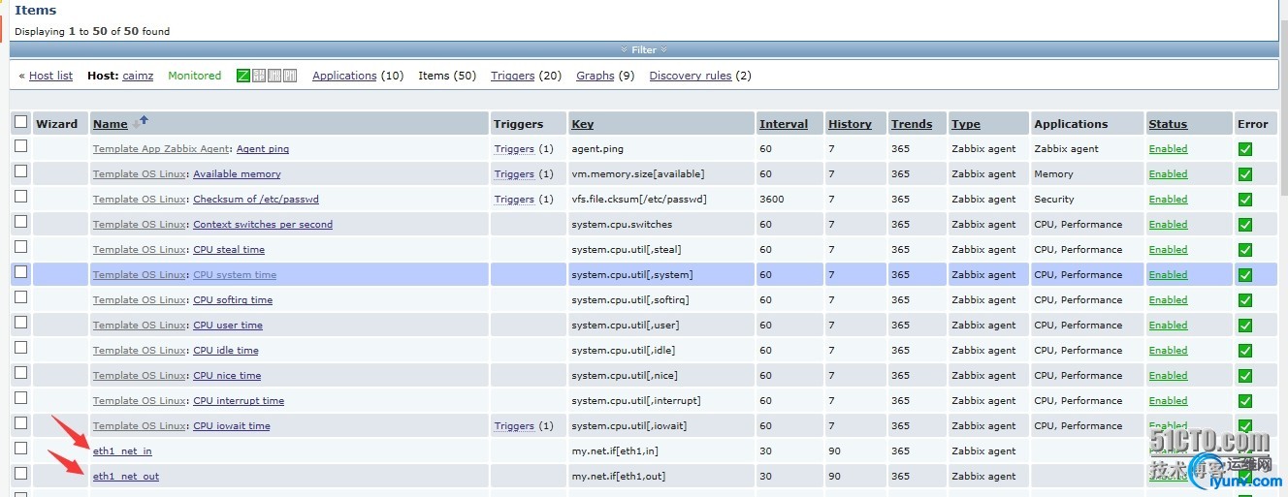The image size is (1288, 497).
Task: Check the Available memory item checkbox
Action: pos(20,171)
